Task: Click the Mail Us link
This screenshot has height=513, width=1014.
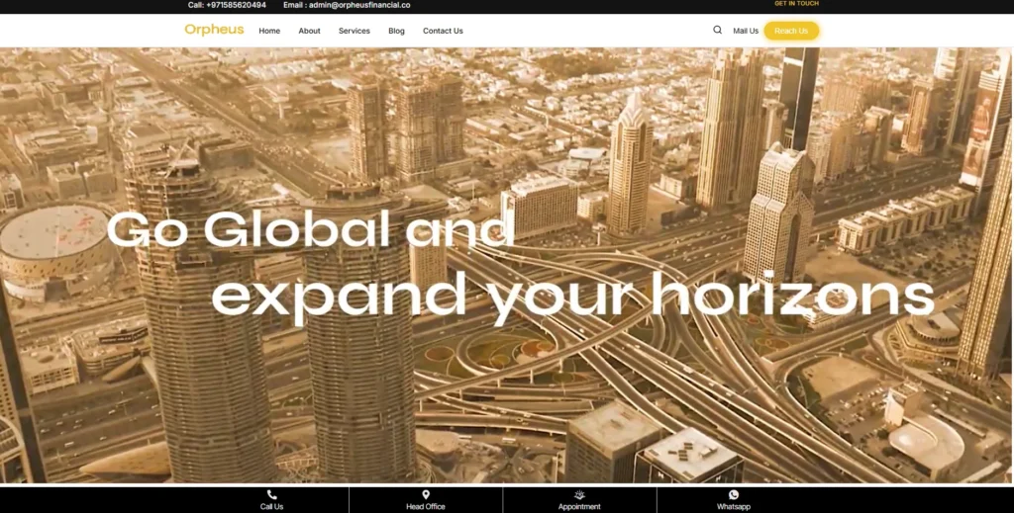Action: pyautogui.click(x=746, y=31)
